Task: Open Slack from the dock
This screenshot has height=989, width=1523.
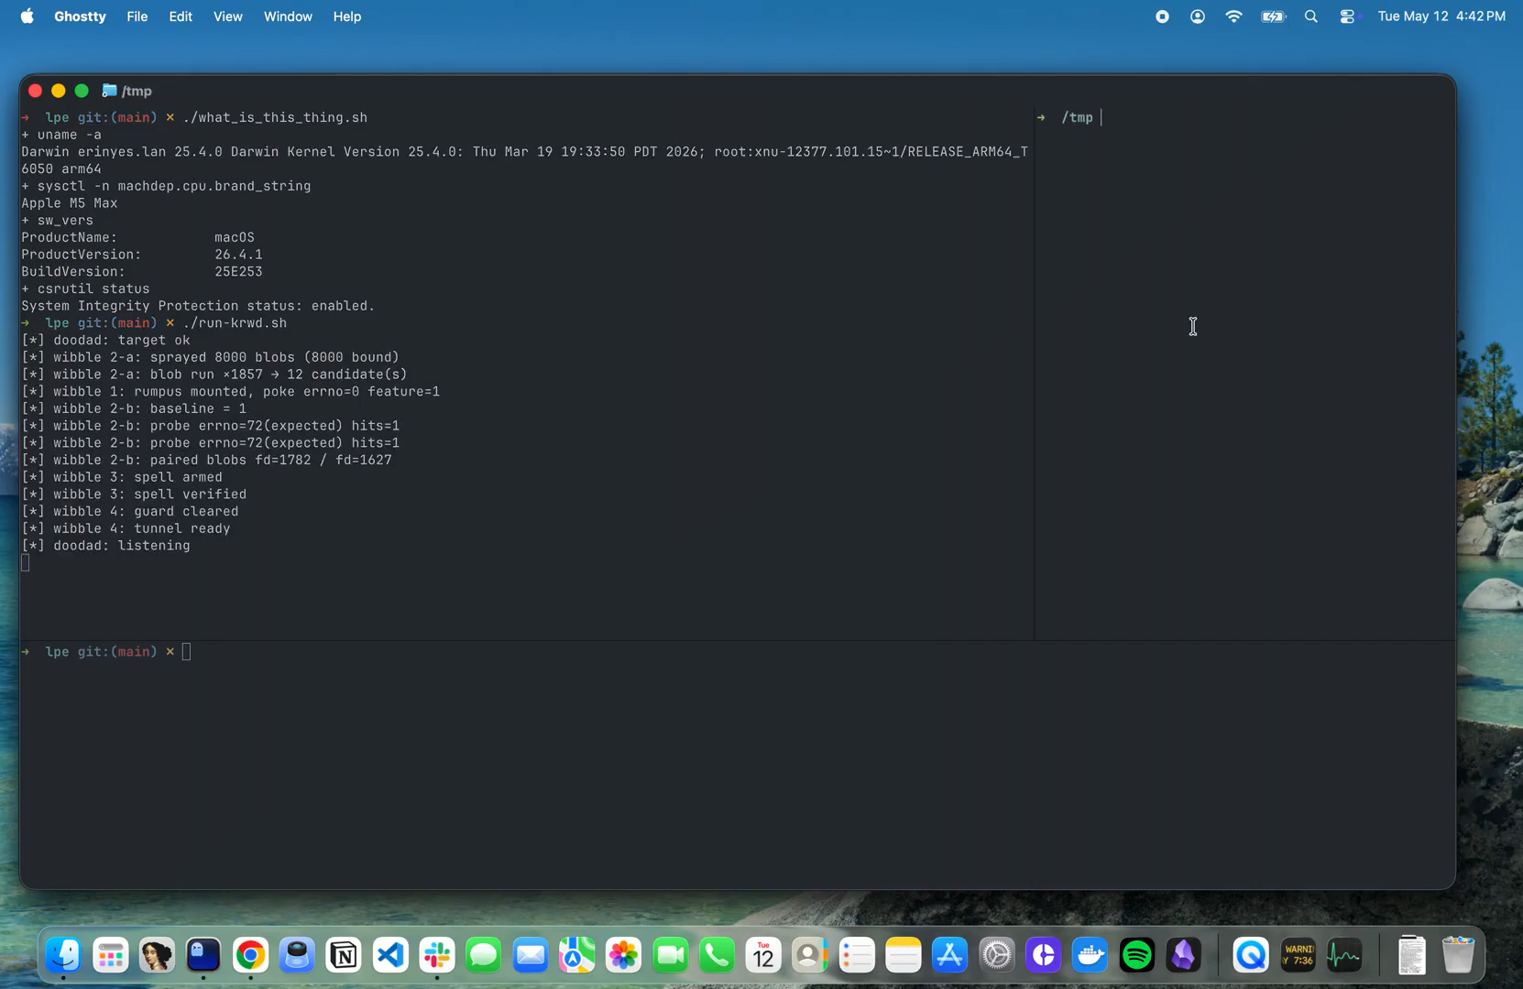Action: coord(437,955)
